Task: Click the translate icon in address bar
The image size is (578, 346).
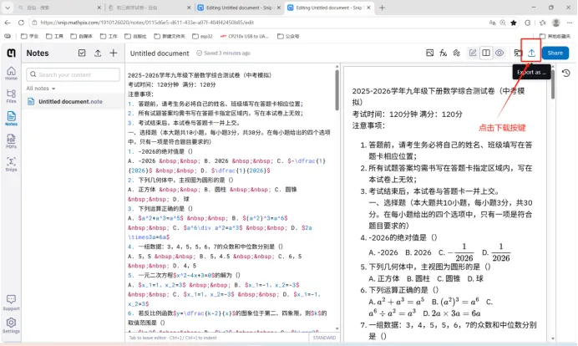Action: 492,23
